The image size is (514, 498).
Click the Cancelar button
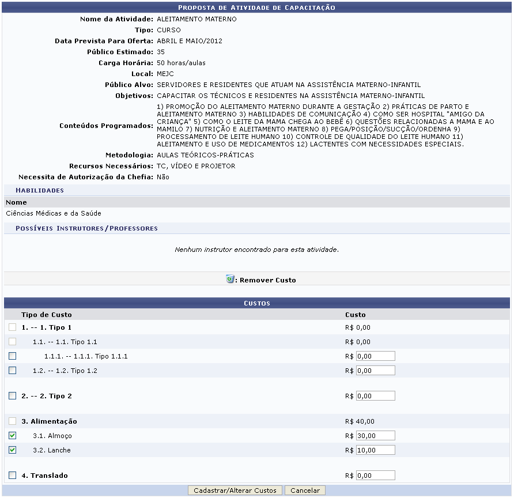coord(305,491)
